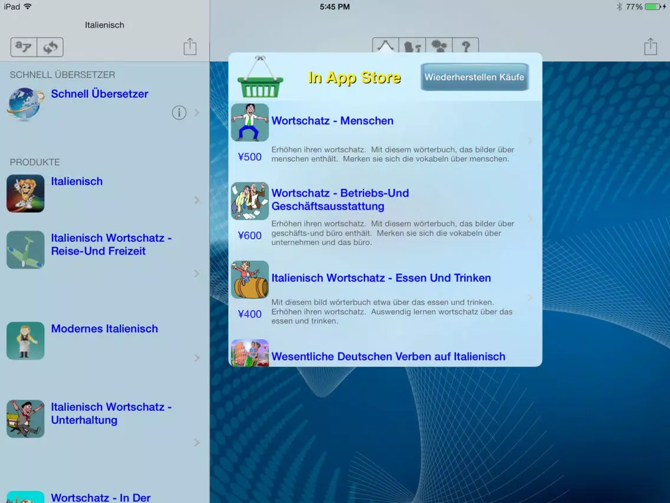The width and height of the screenshot is (670, 503).
Task: Tap the ¥600 price
Action: coord(249,236)
